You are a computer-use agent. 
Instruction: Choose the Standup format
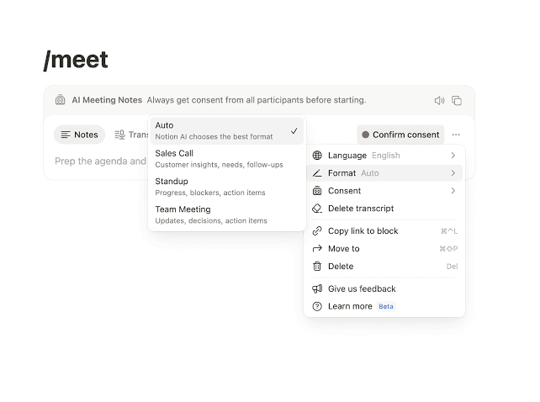tap(227, 187)
